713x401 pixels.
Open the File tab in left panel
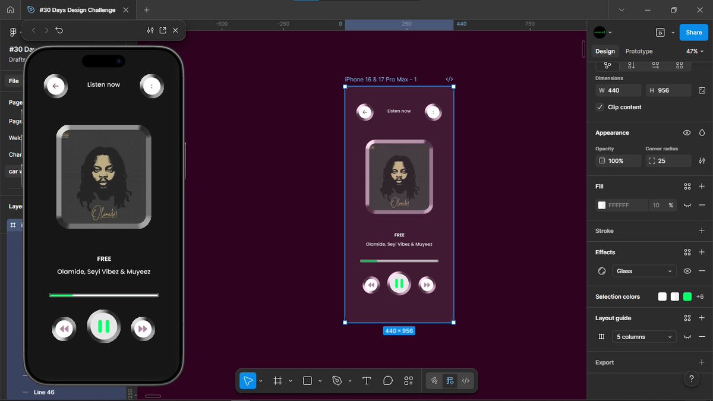coord(13,81)
